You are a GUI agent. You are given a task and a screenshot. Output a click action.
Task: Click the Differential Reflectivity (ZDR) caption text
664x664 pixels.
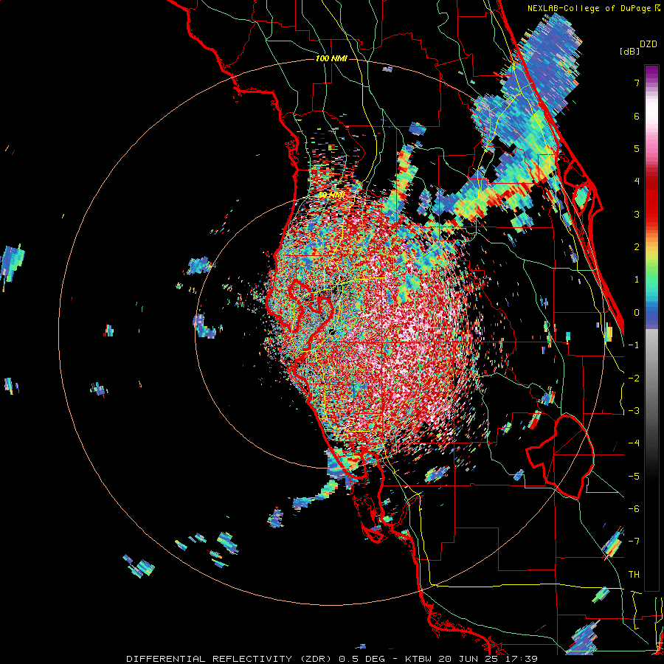[x=230, y=659]
